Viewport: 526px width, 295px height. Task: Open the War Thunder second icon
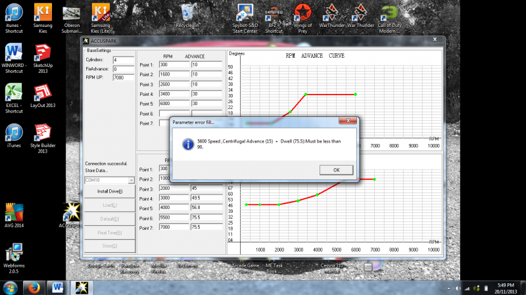click(360, 16)
